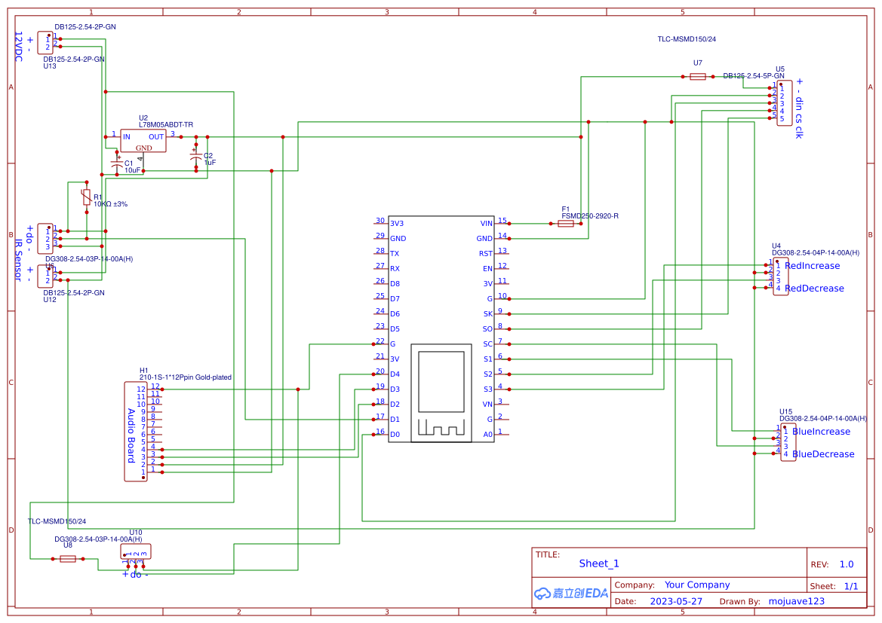Select the R1 10KΩ potentiometer symbol
The width and height of the screenshot is (882, 623).
click(x=87, y=197)
